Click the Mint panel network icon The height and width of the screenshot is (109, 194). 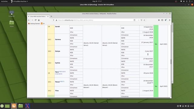[183, 106]
